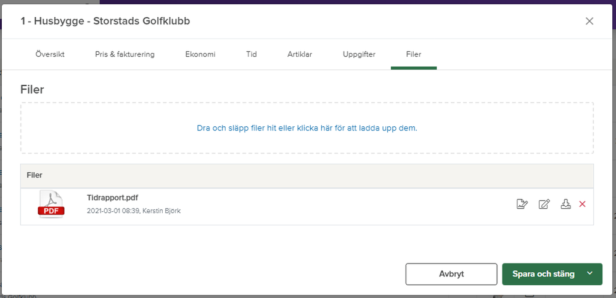Viewport: 616px width, 298px height.
Task: Select the Tid tab
Action: pyautogui.click(x=252, y=54)
